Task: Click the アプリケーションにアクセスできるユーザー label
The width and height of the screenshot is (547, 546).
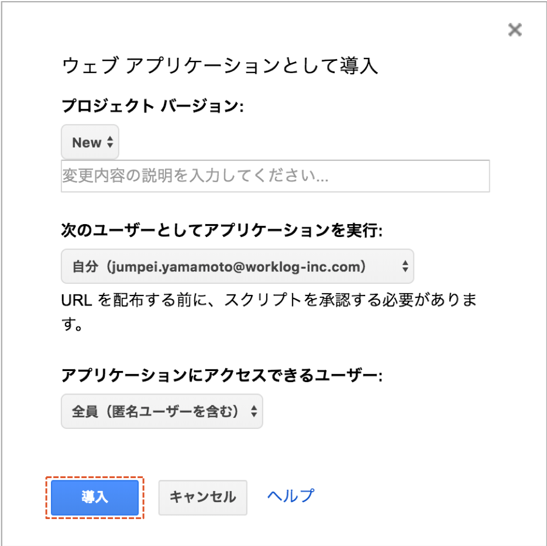Action: tap(222, 376)
